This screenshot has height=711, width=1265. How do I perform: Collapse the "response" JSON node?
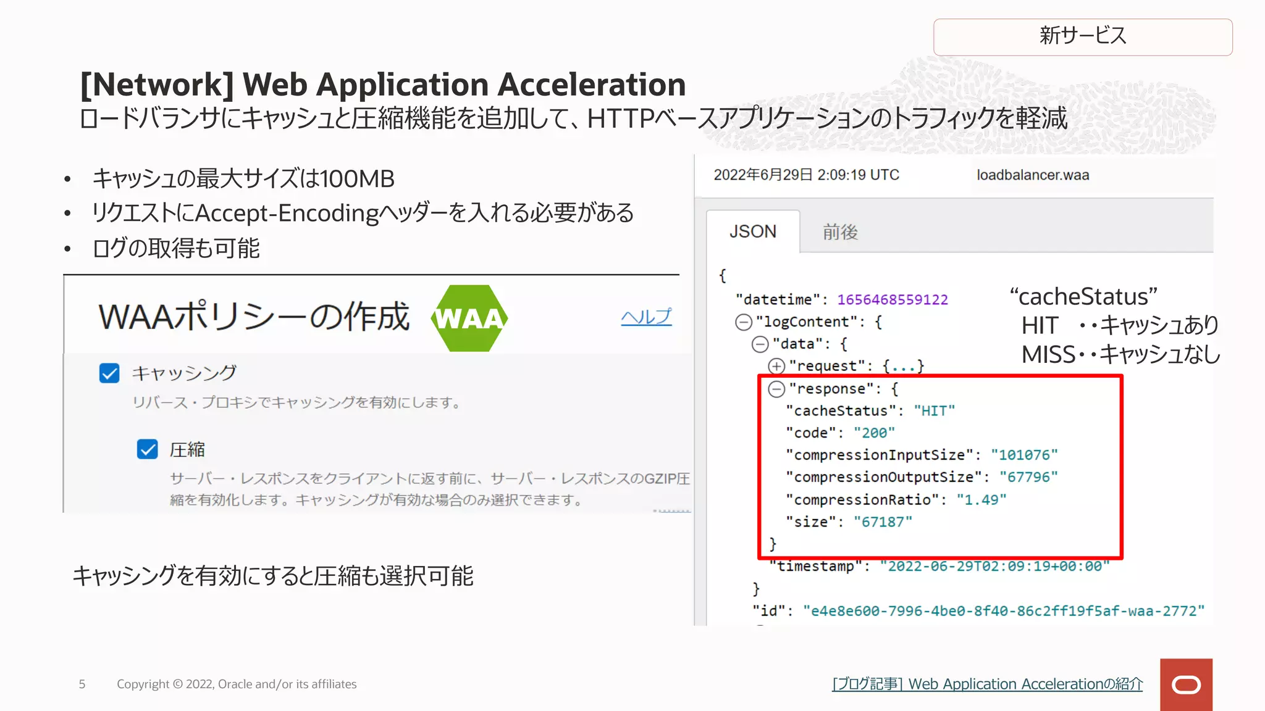(776, 389)
